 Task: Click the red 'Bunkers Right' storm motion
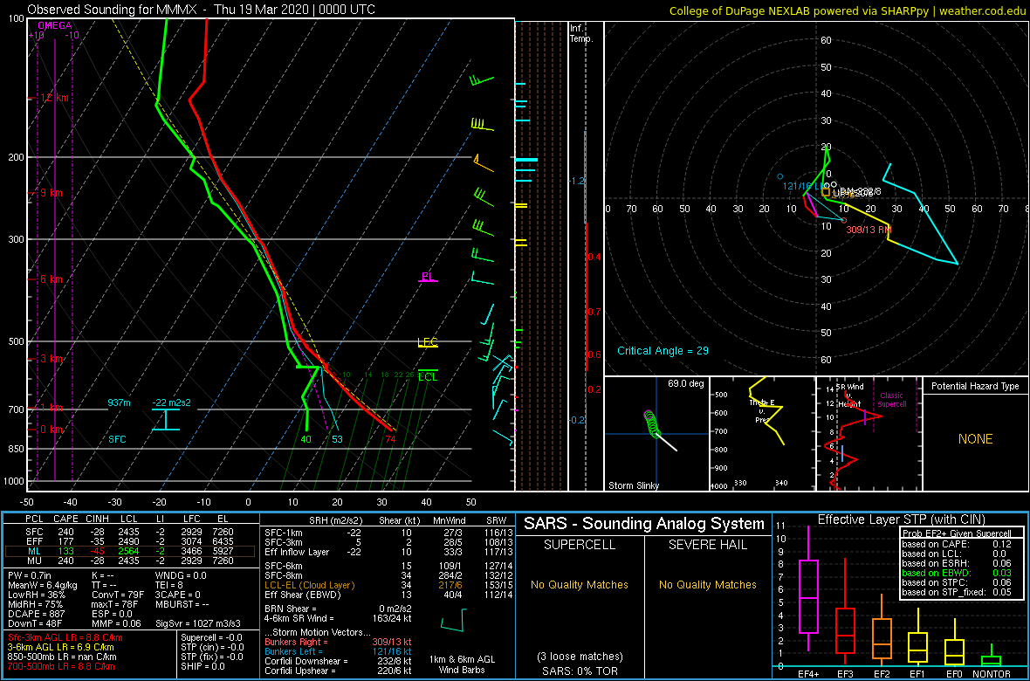tap(338, 642)
